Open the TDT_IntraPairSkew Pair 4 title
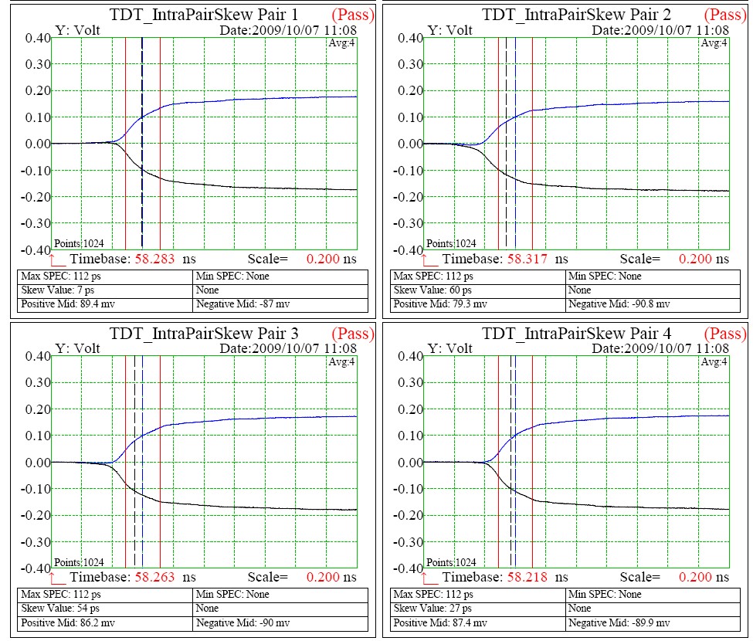Image resolution: width=753 pixels, height=641 pixels. pos(576,334)
